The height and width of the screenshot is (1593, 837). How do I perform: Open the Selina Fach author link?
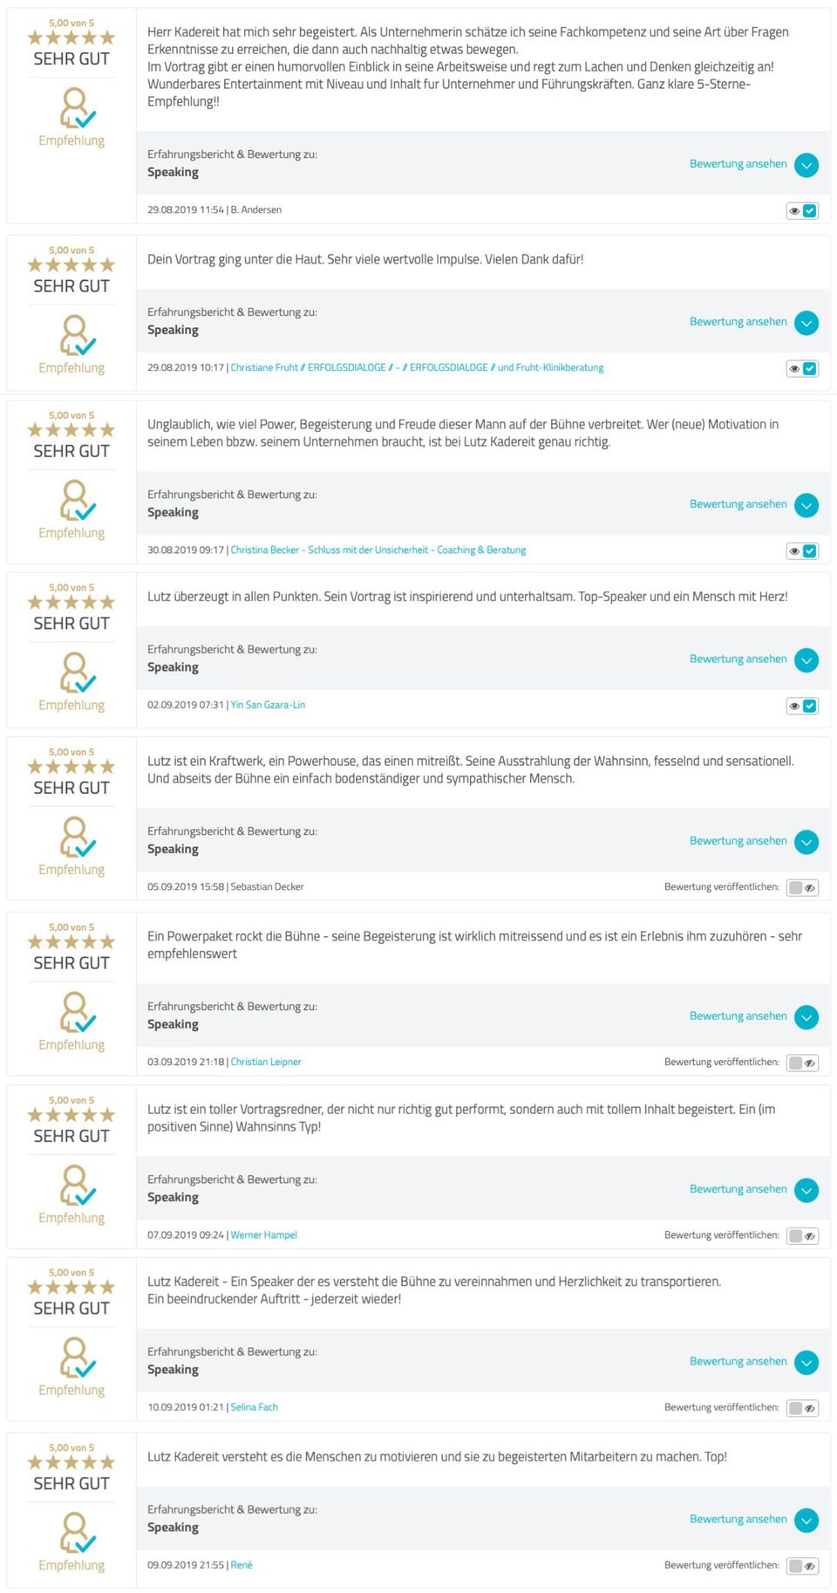[x=254, y=1407]
